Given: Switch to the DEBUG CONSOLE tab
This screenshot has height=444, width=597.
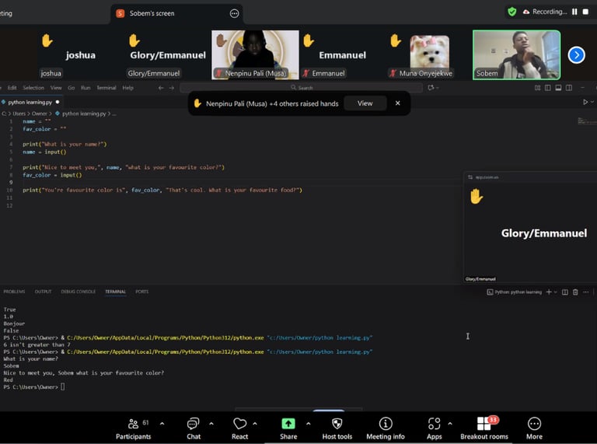Looking at the screenshot, I should click(79, 292).
